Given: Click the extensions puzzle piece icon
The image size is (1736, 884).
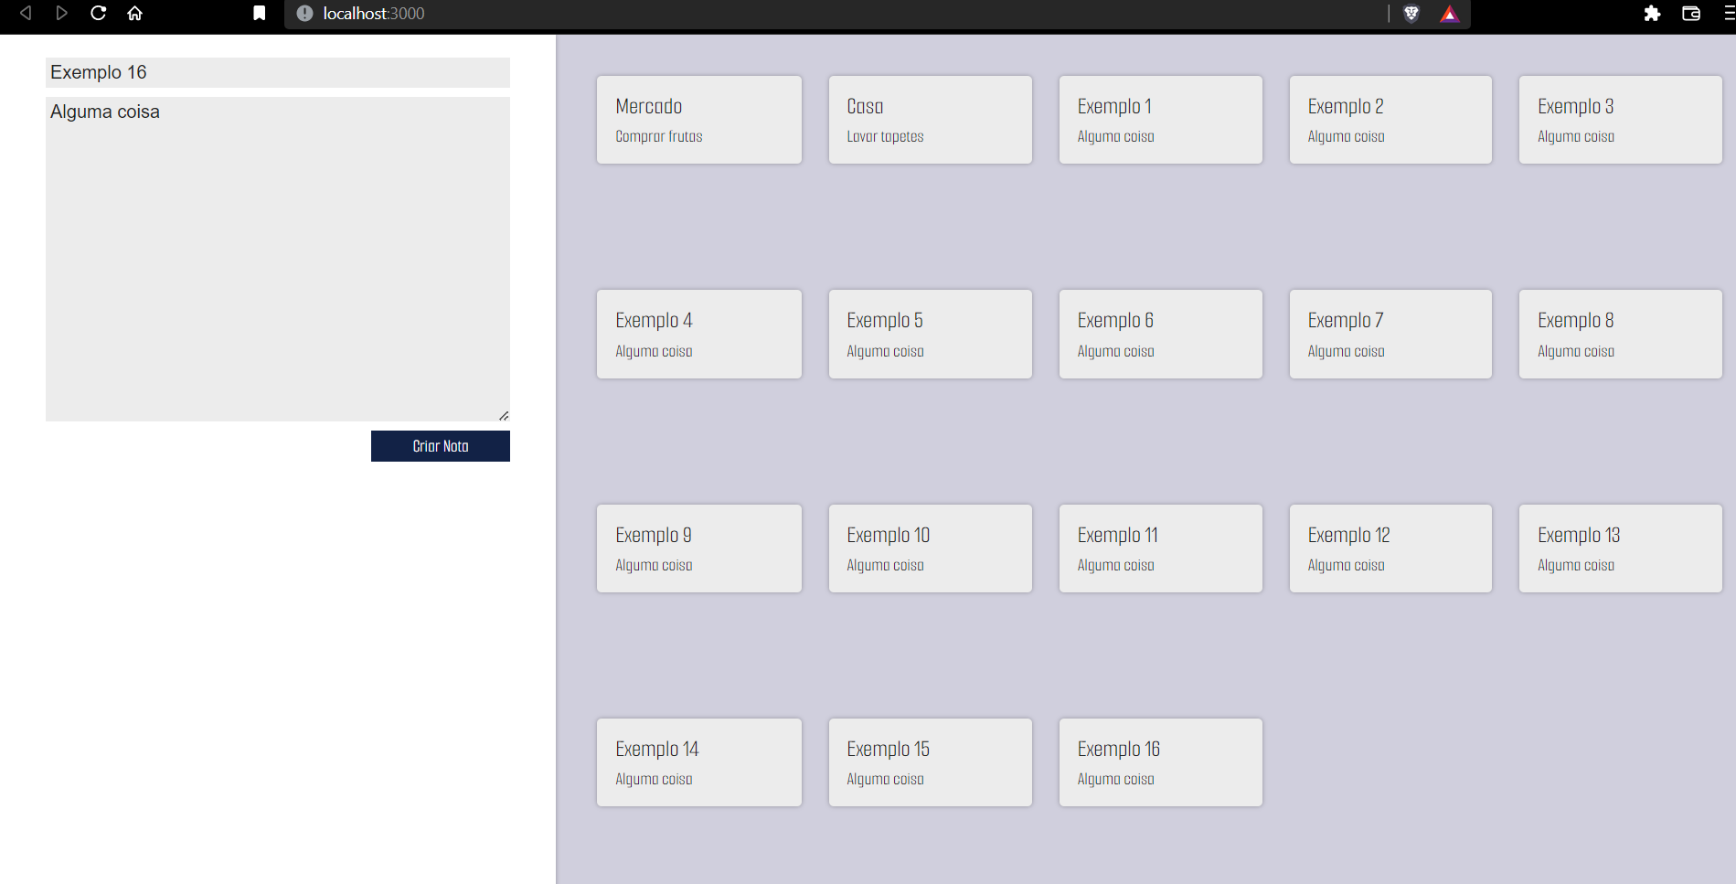Looking at the screenshot, I should 1653,14.
